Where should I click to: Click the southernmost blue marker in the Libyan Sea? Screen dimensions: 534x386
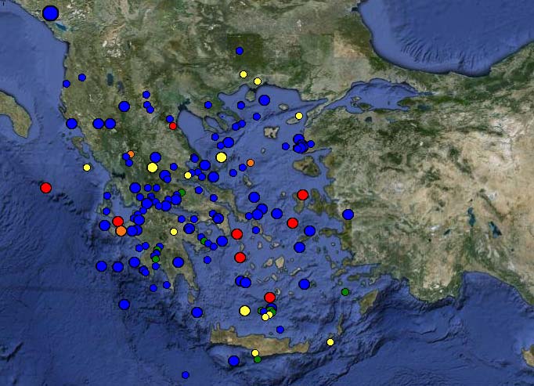(186, 375)
